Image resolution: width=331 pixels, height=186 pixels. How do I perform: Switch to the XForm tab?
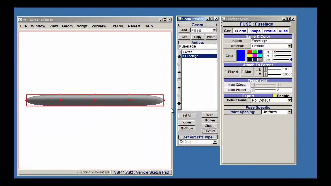point(240,31)
